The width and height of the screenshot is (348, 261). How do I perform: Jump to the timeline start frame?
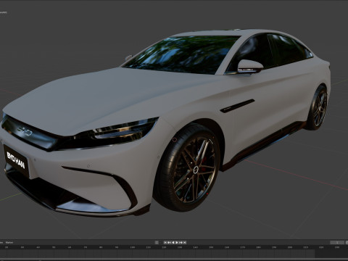165,242
